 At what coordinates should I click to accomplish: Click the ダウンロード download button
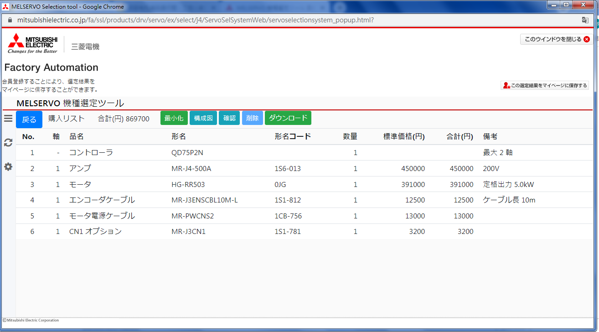click(288, 118)
